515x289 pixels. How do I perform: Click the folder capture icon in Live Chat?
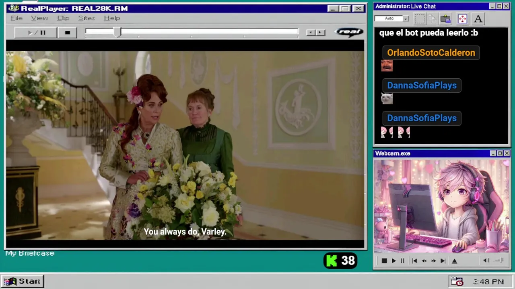coord(445,18)
